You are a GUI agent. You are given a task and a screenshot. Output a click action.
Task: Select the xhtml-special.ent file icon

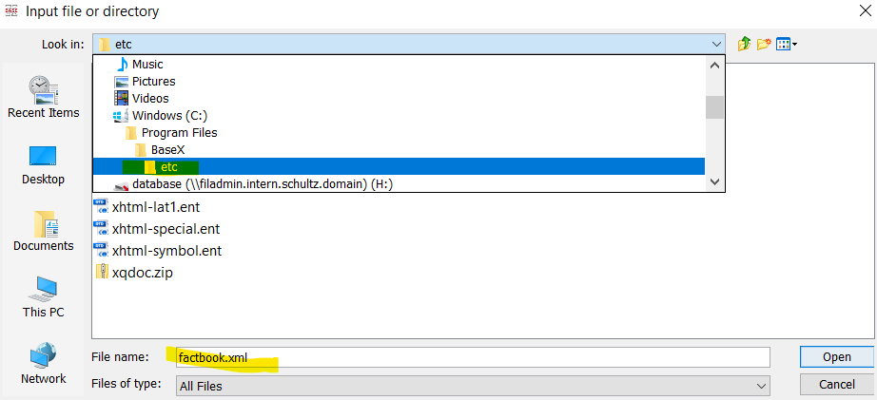pyautogui.click(x=102, y=228)
